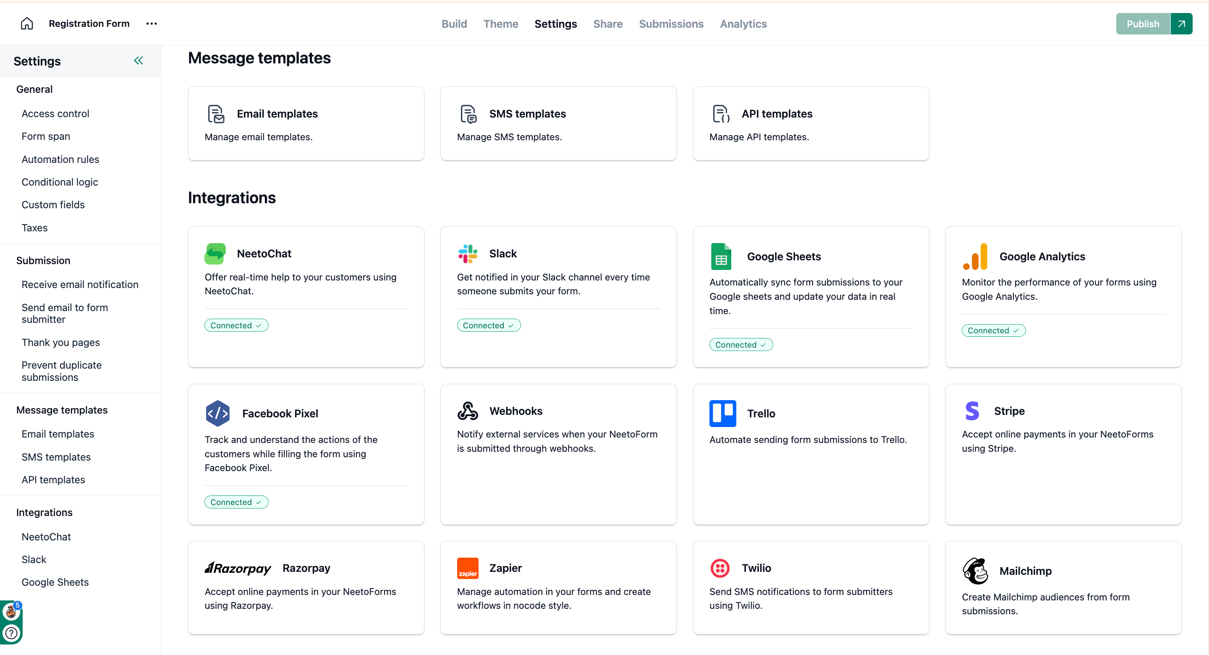
Task: Click the SMS templates card icon
Action: point(468,114)
